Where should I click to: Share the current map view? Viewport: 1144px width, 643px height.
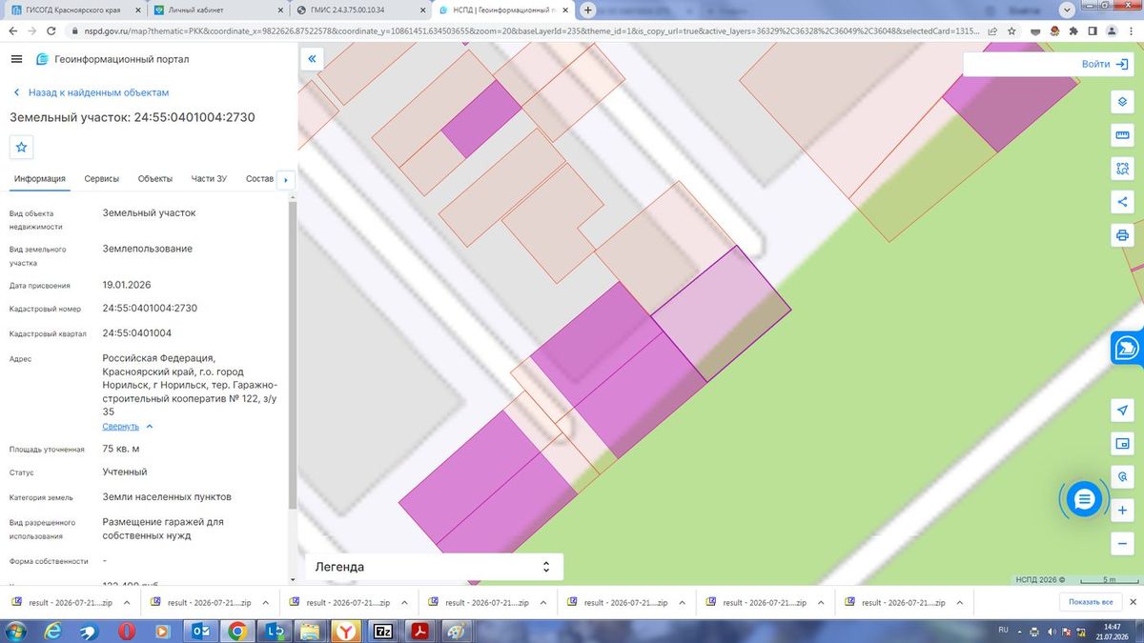(1122, 202)
